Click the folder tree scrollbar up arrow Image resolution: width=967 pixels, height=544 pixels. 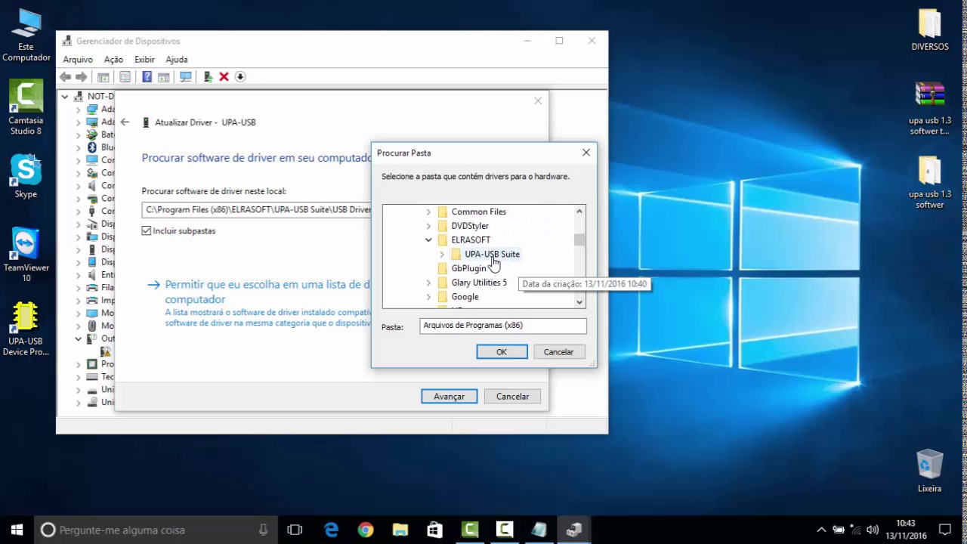[579, 212]
